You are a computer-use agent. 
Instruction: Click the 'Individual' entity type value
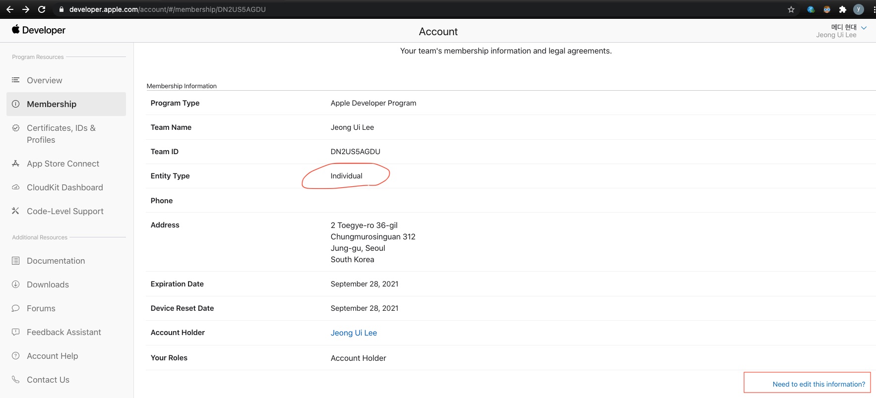(347, 176)
